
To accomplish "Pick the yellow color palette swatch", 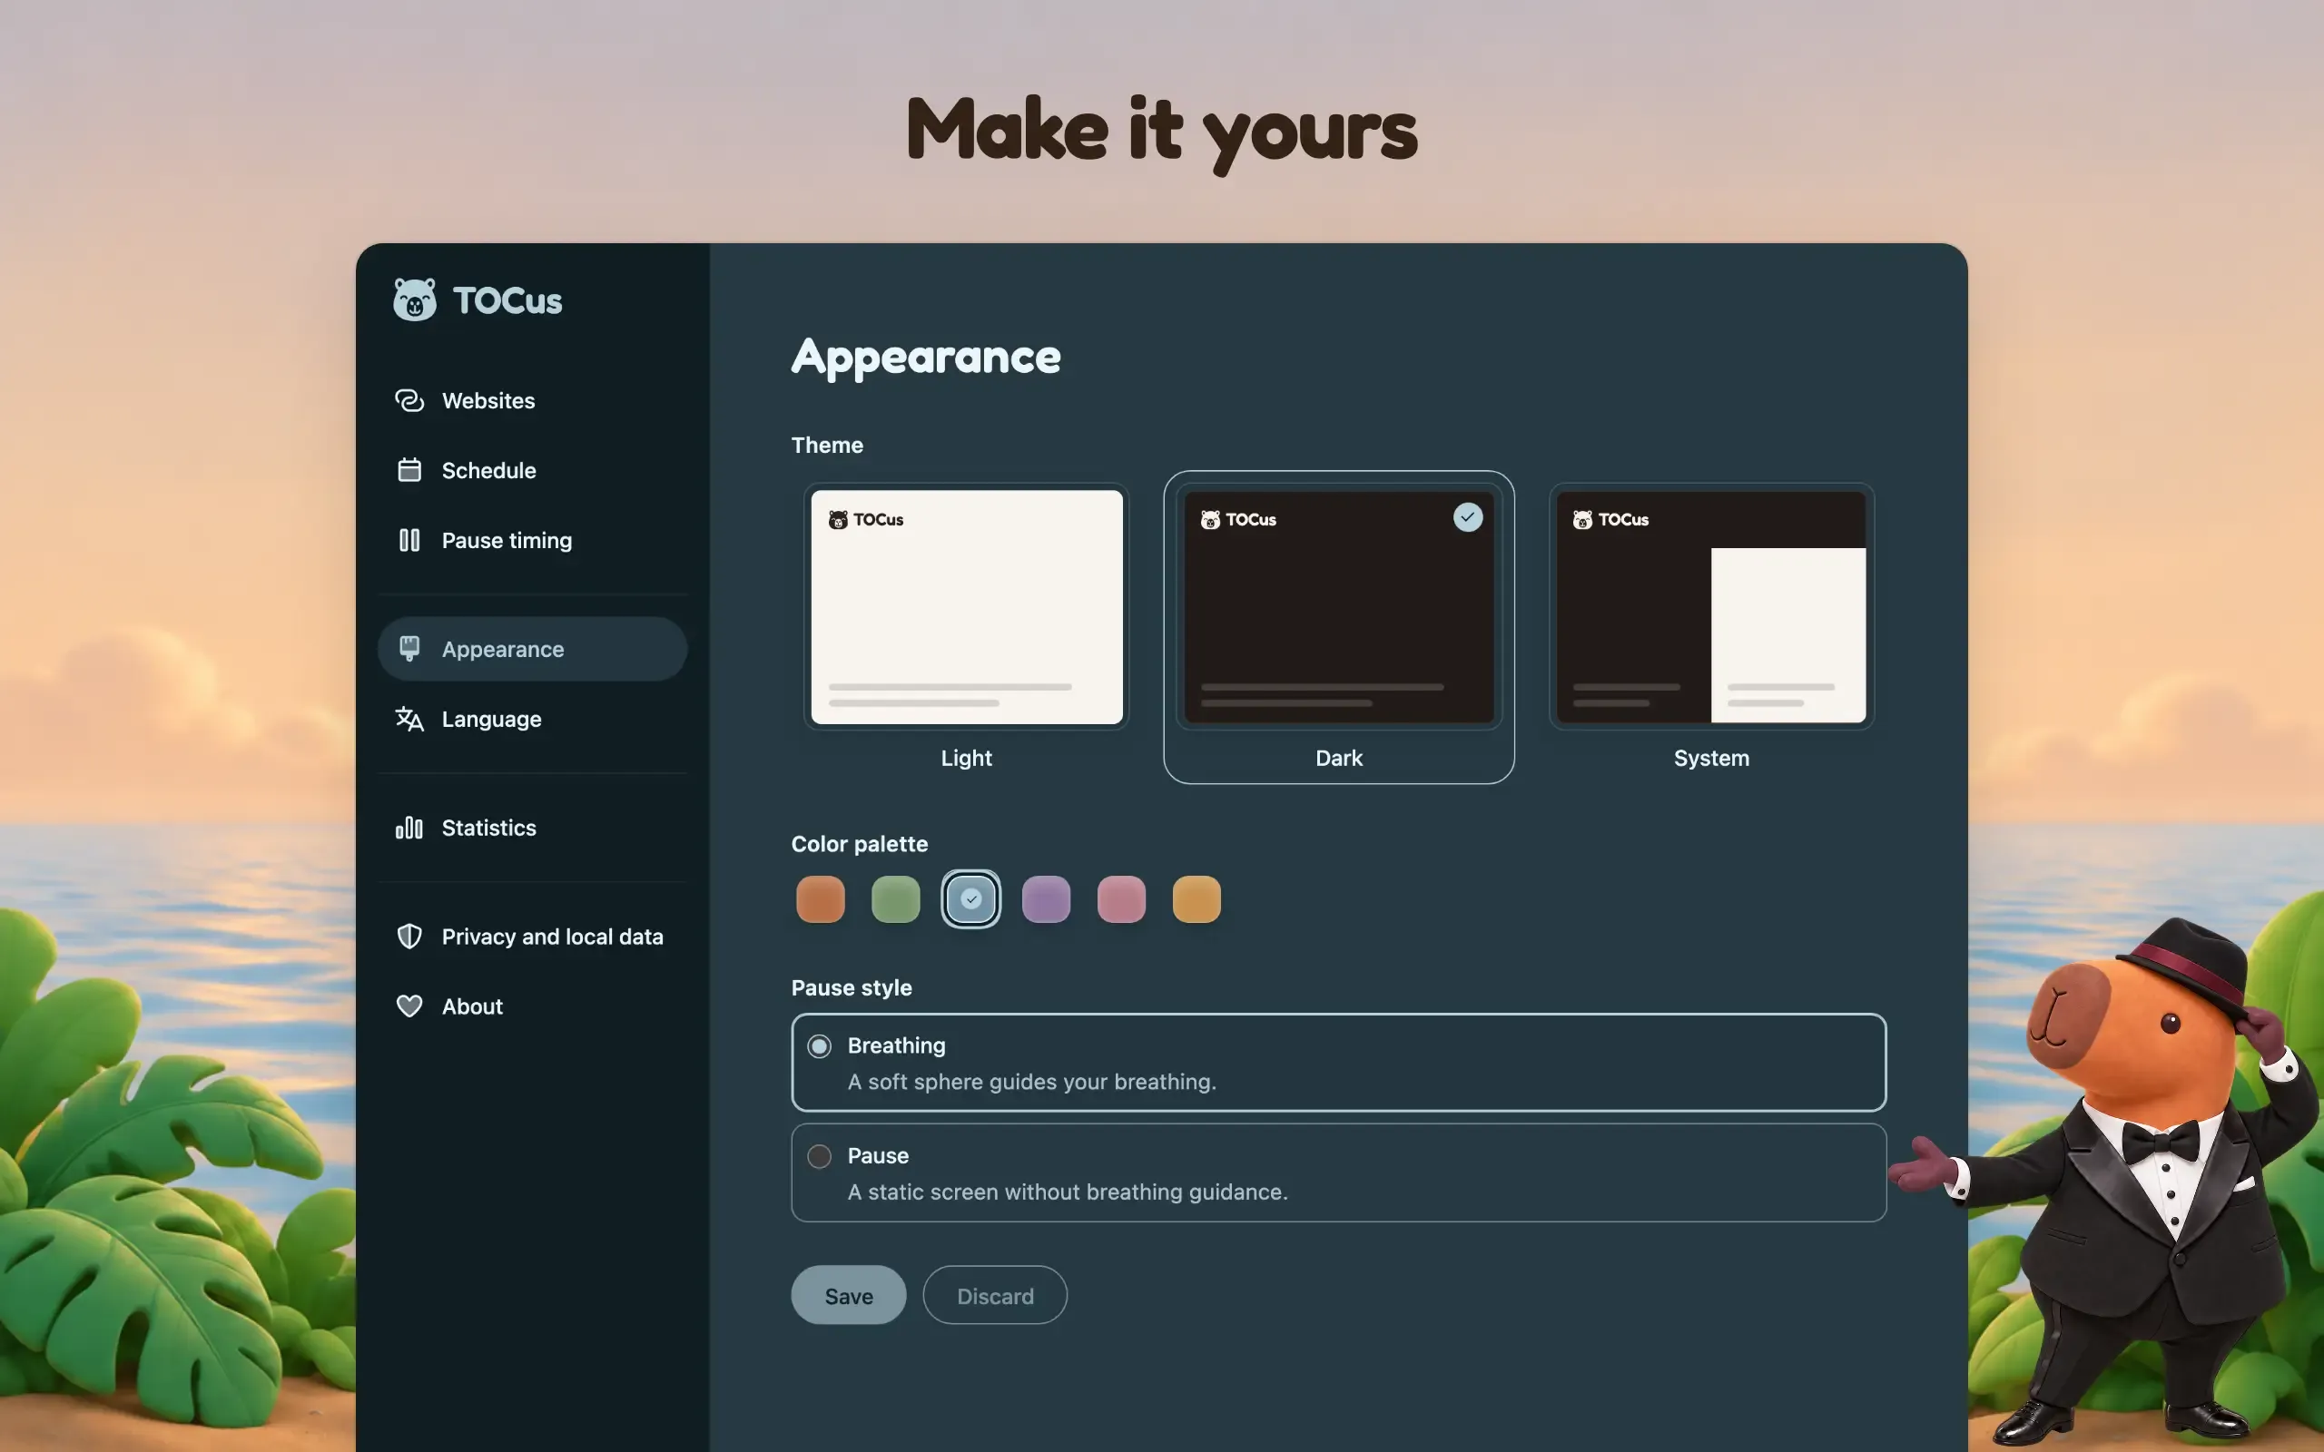I will pos(1196,898).
